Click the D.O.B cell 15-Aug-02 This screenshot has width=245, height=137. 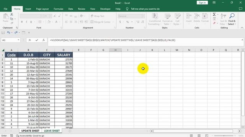click(28, 63)
